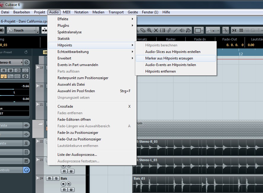263x193 pixels.
Task: Select Audio-Slices aus Hitpoints erstellen
Action: pyautogui.click(x=176, y=52)
